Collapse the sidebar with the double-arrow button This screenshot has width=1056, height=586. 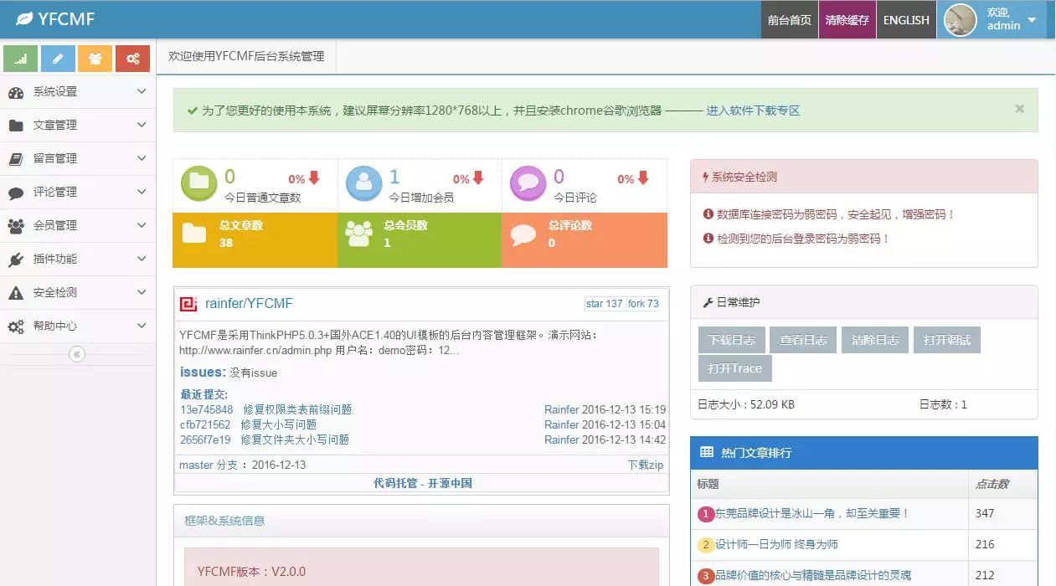click(77, 354)
